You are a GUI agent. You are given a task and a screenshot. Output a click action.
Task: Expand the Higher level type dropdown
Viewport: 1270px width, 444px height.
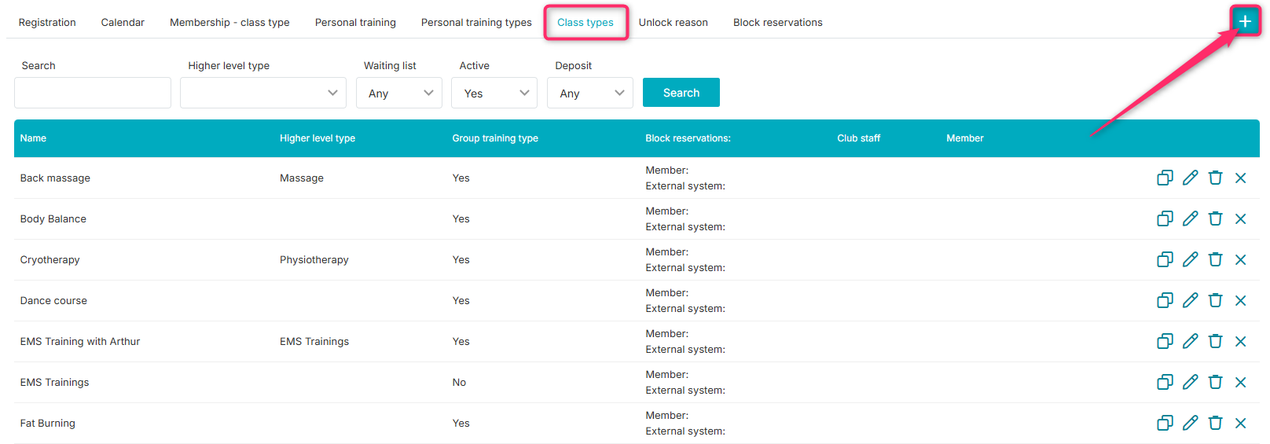[263, 93]
